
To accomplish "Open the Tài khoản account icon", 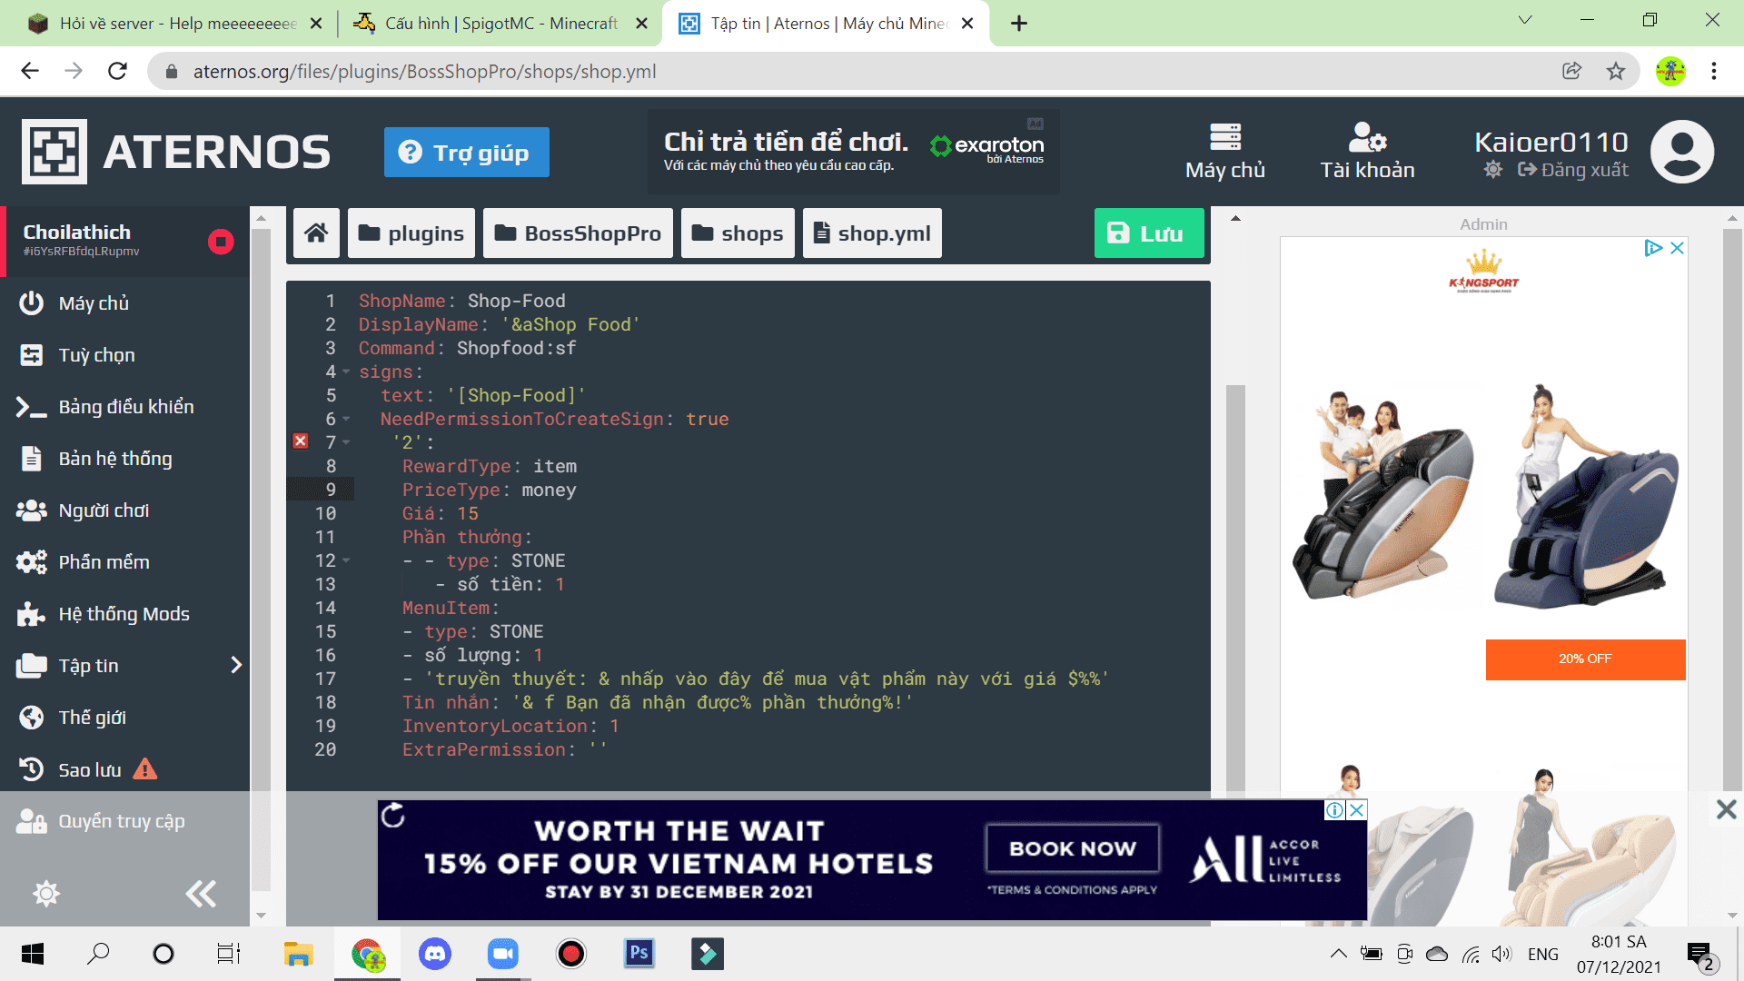I will click(x=1367, y=139).
